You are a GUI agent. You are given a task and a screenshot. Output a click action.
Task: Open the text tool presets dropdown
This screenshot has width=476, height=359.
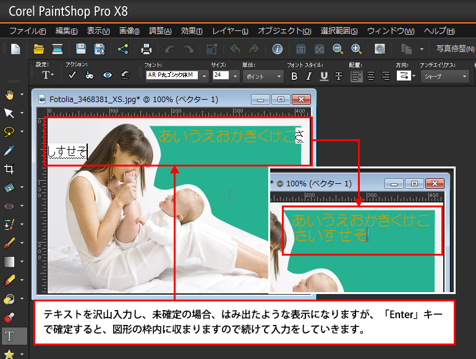tap(48, 75)
